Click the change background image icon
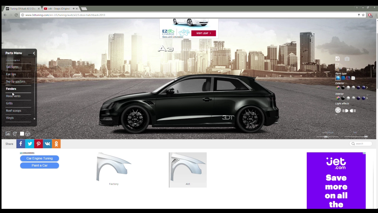This screenshot has width=378, height=213. [8, 134]
